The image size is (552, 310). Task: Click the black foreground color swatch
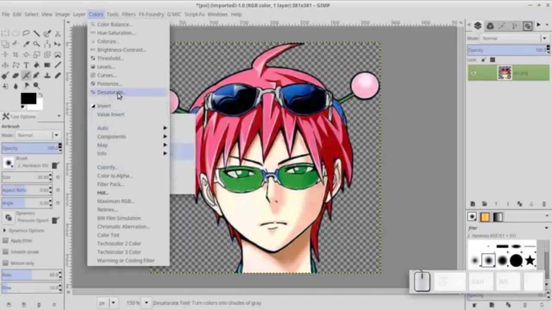28,98
